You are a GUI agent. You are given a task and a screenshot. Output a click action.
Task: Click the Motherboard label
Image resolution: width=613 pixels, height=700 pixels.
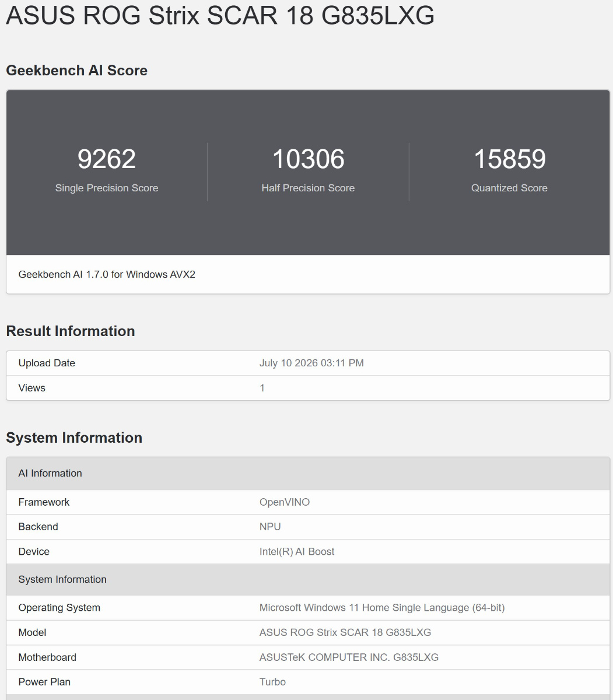tap(47, 657)
